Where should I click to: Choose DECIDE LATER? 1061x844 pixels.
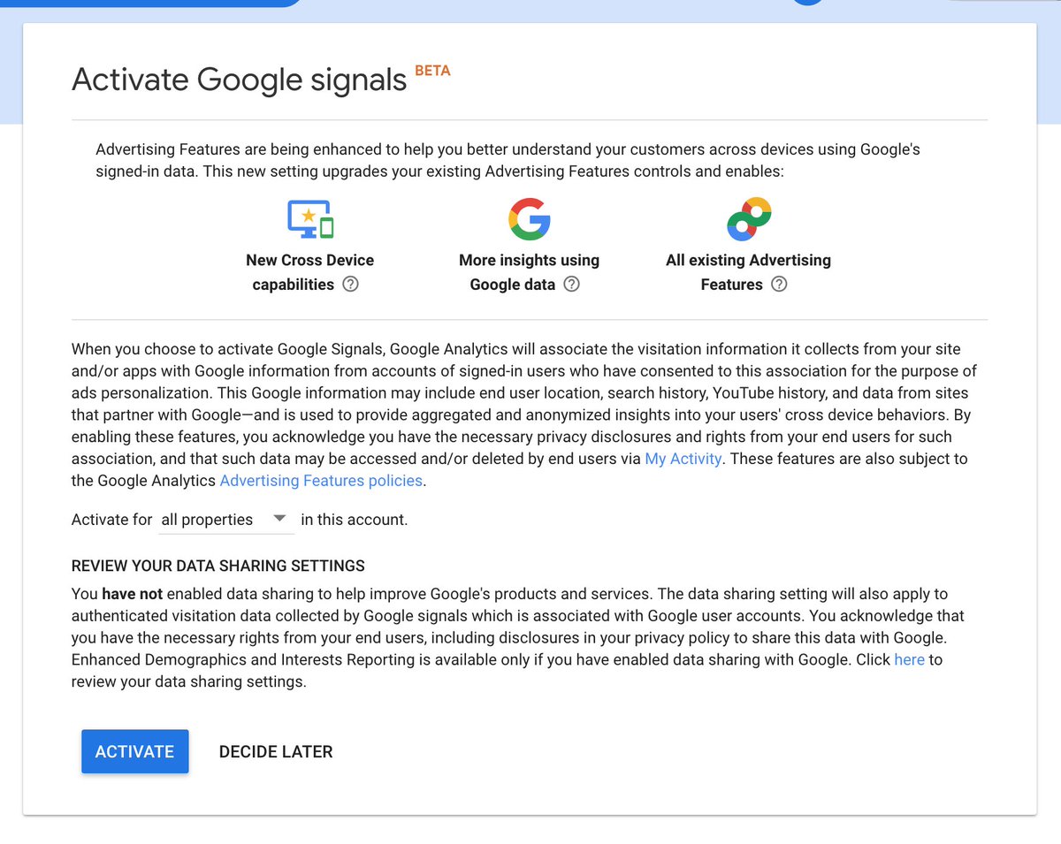click(x=275, y=751)
